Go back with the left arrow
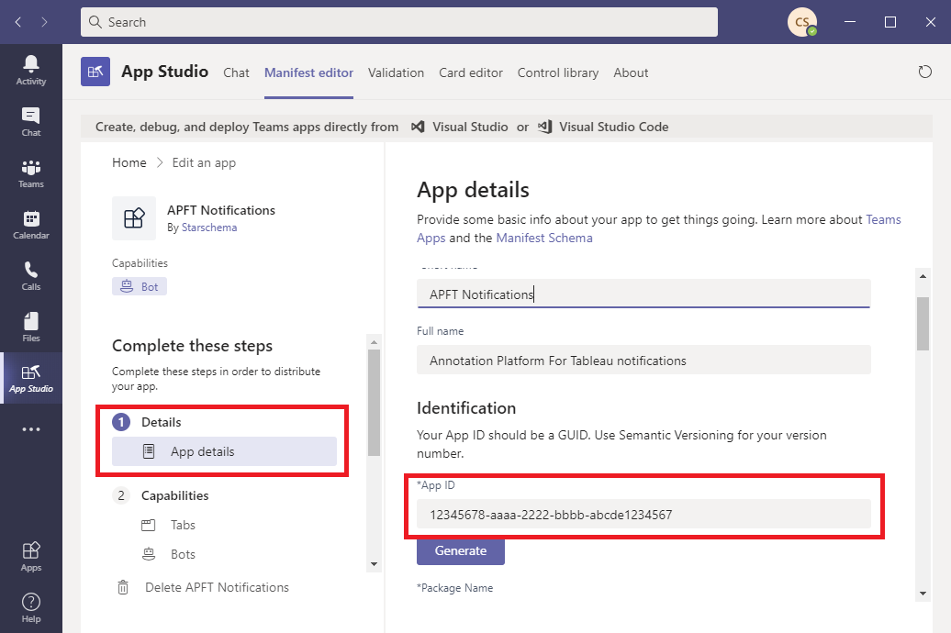This screenshot has height=633, width=951. pyautogui.click(x=18, y=22)
